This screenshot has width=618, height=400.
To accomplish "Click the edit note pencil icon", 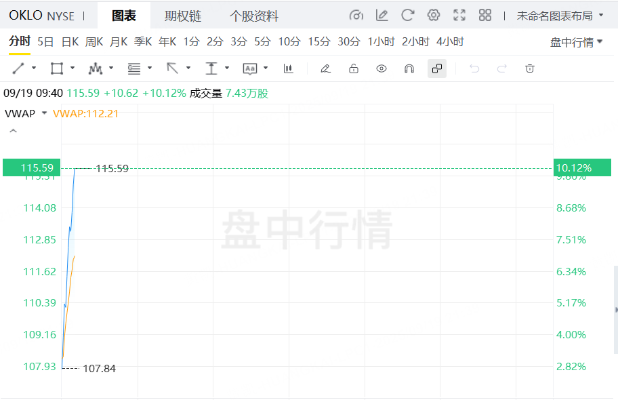I will click(382, 16).
